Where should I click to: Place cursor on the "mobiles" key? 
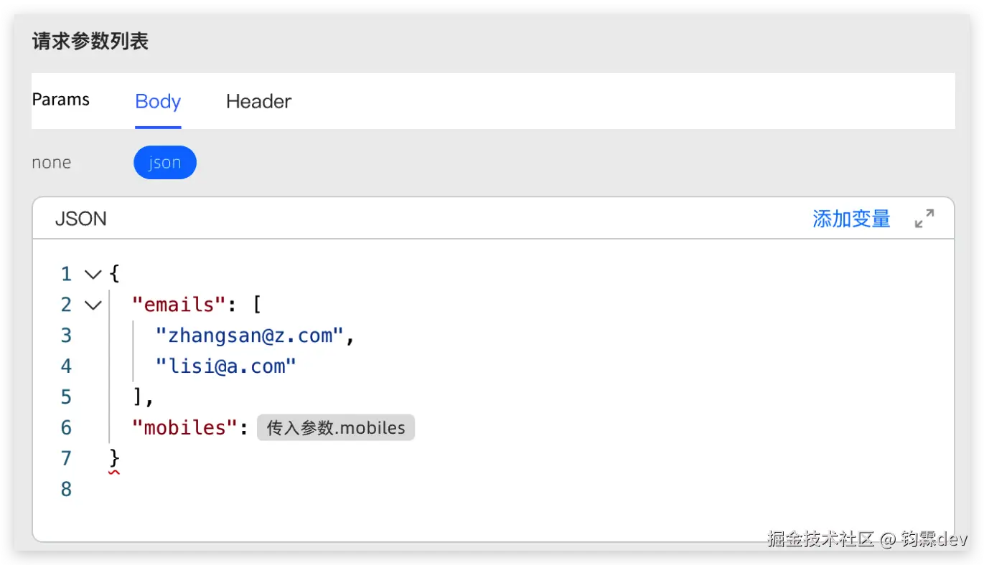[184, 428]
